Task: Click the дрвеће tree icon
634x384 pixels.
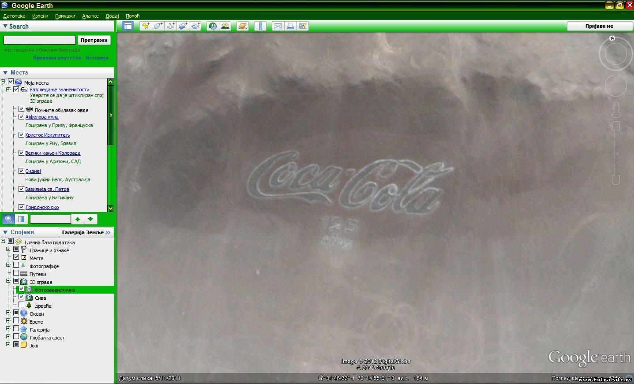Action: pos(29,305)
